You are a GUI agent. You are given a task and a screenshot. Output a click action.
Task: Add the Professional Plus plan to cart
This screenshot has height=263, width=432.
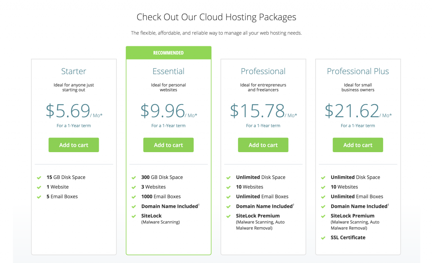pos(358,145)
